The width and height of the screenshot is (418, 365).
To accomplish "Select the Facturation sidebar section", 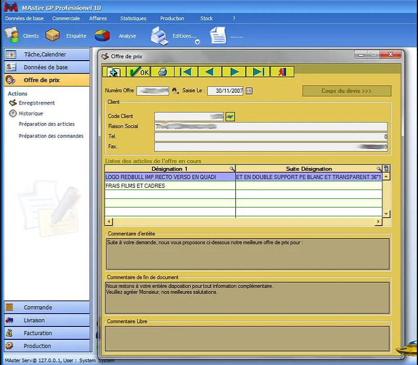I will tap(37, 333).
